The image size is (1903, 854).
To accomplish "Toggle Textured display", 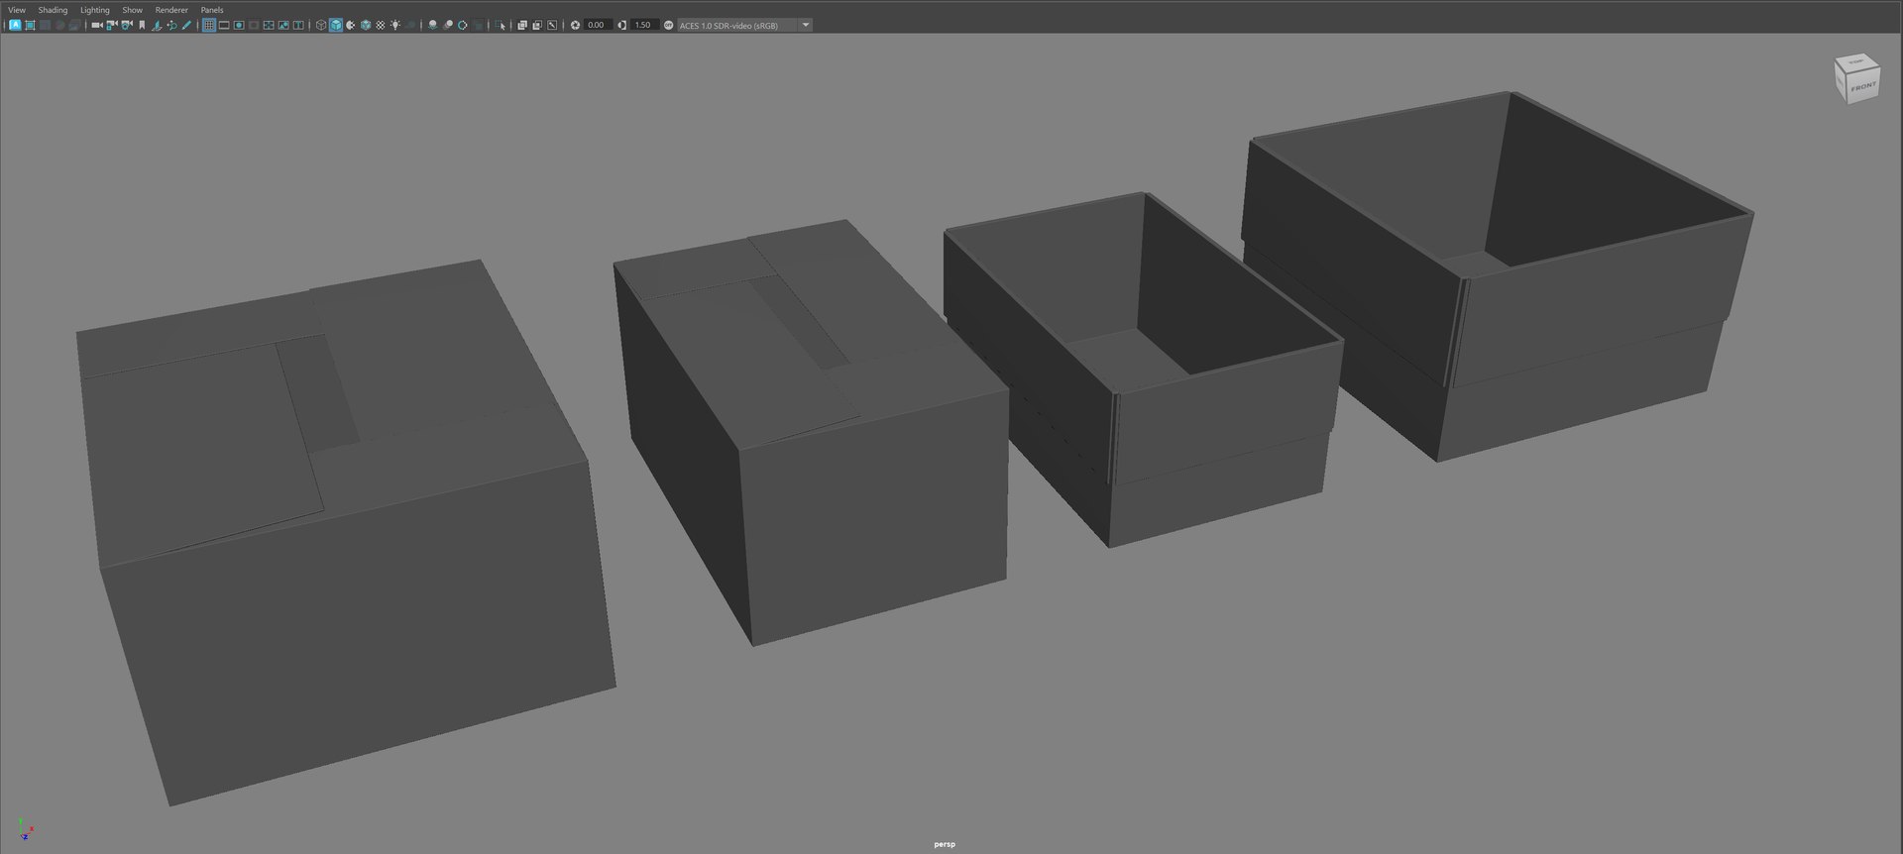I will click(380, 25).
